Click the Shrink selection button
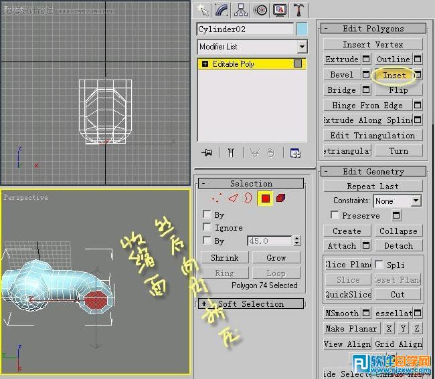The height and width of the screenshot is (379, 435). (225, 257)
